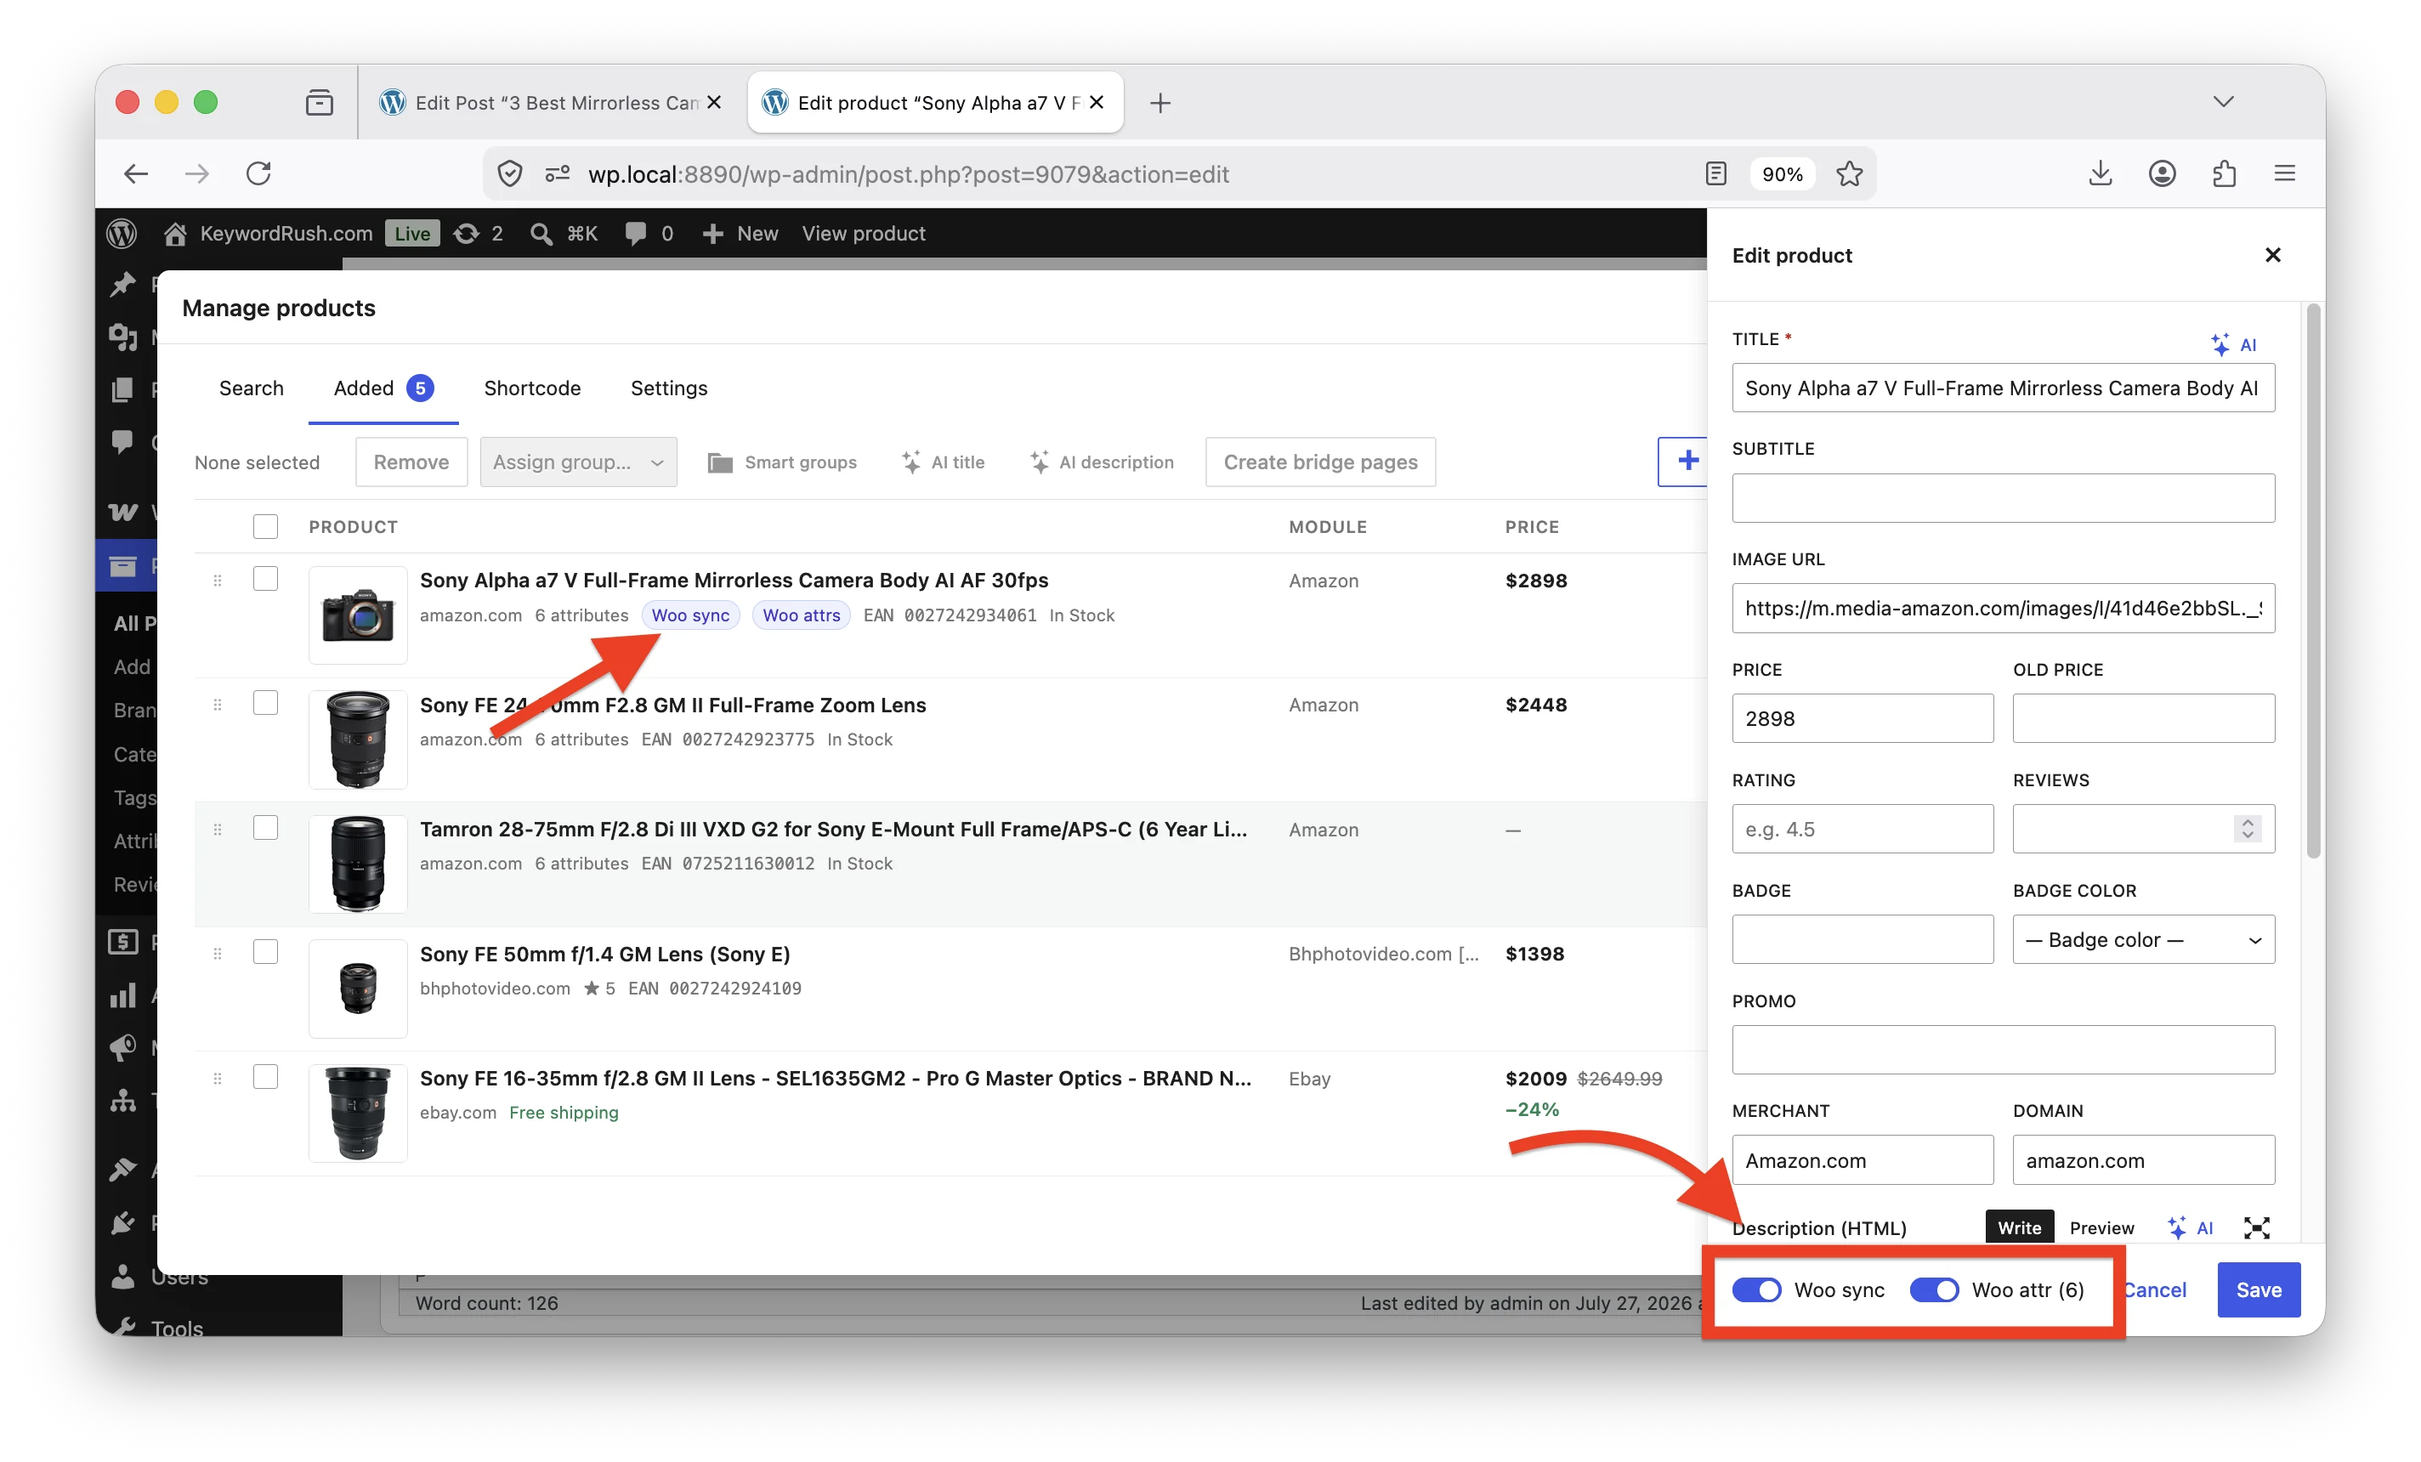
Task: Click the Edit product panel scrollbar
Action: pos(2314,580)
